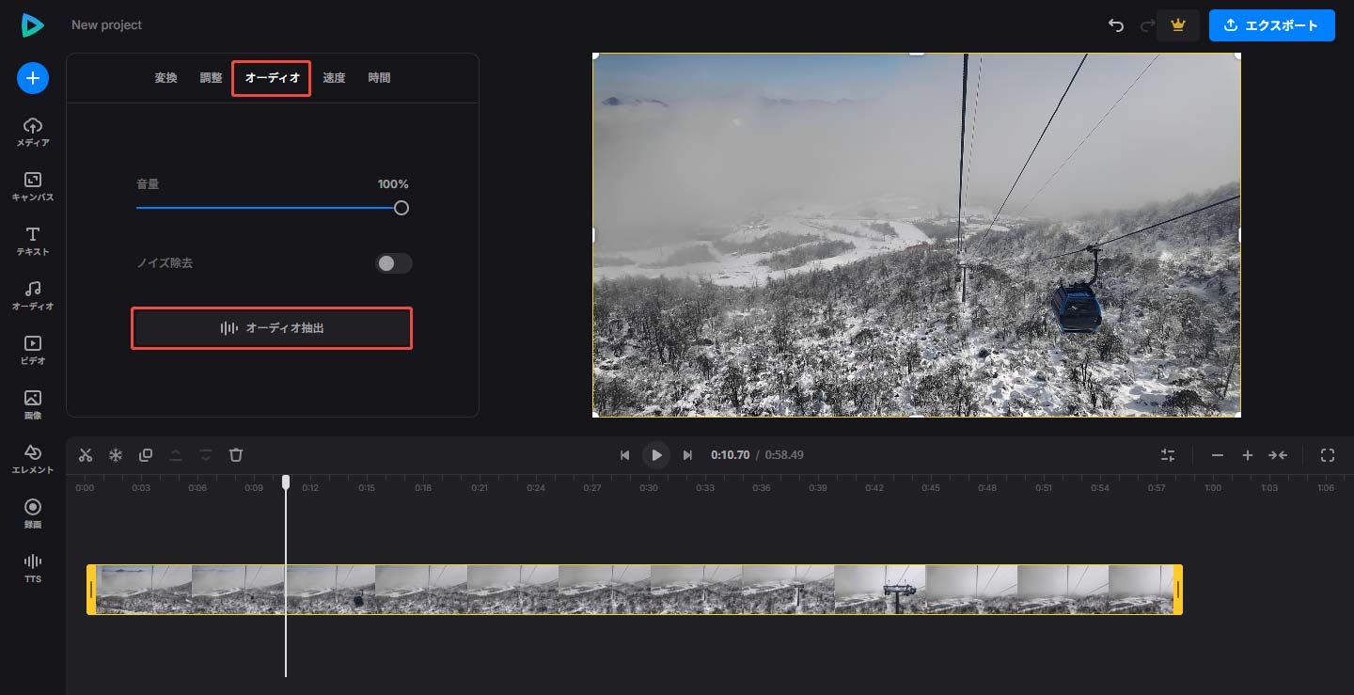Click the エクスポート button
The height and width of the screenshot is (695, 1354).
(x=1272, y=25)
